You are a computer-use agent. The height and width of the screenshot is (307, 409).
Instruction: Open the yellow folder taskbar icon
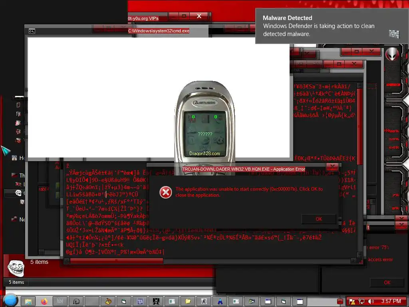[188, 301]
